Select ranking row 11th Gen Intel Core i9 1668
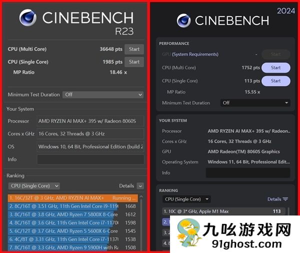The height and width of the screenshot is (253, 300). tap(72, 206)
